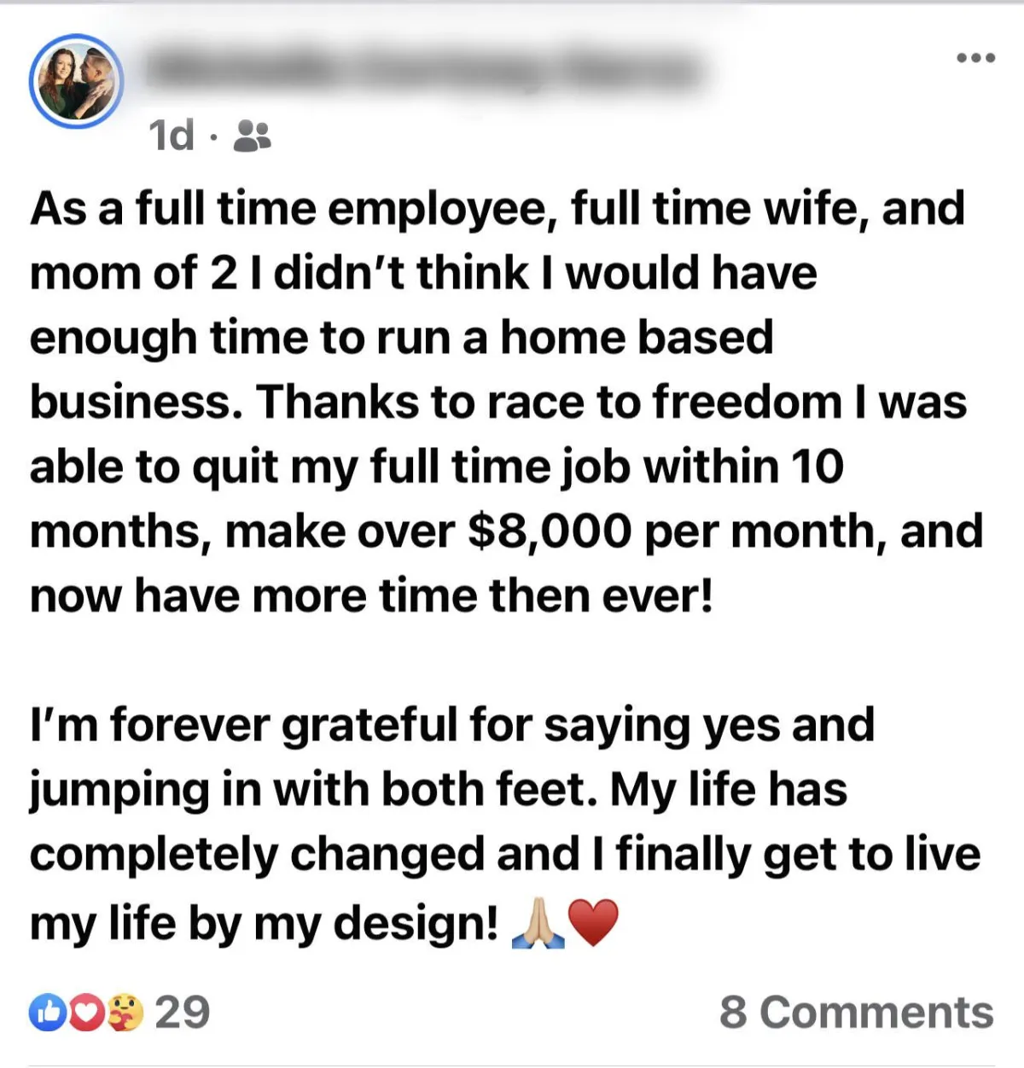Click the Care hugging-heart reaction icon

click(125, 1013)
